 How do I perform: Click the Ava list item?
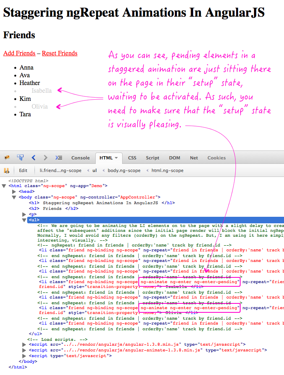25,75
